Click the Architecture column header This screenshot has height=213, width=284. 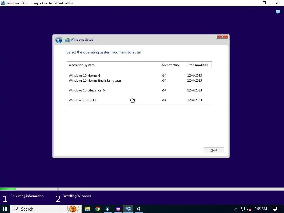173,65
